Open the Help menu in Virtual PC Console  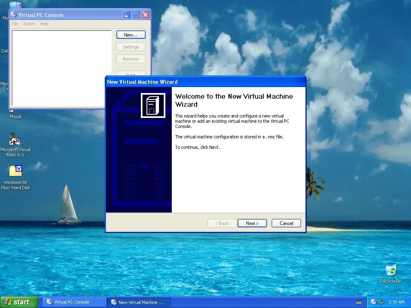[44, 24]
